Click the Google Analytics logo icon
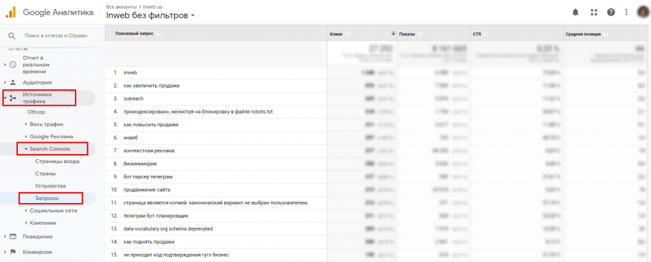The height and width of the screenshot is (262, 651). click(x=10, y=13)
